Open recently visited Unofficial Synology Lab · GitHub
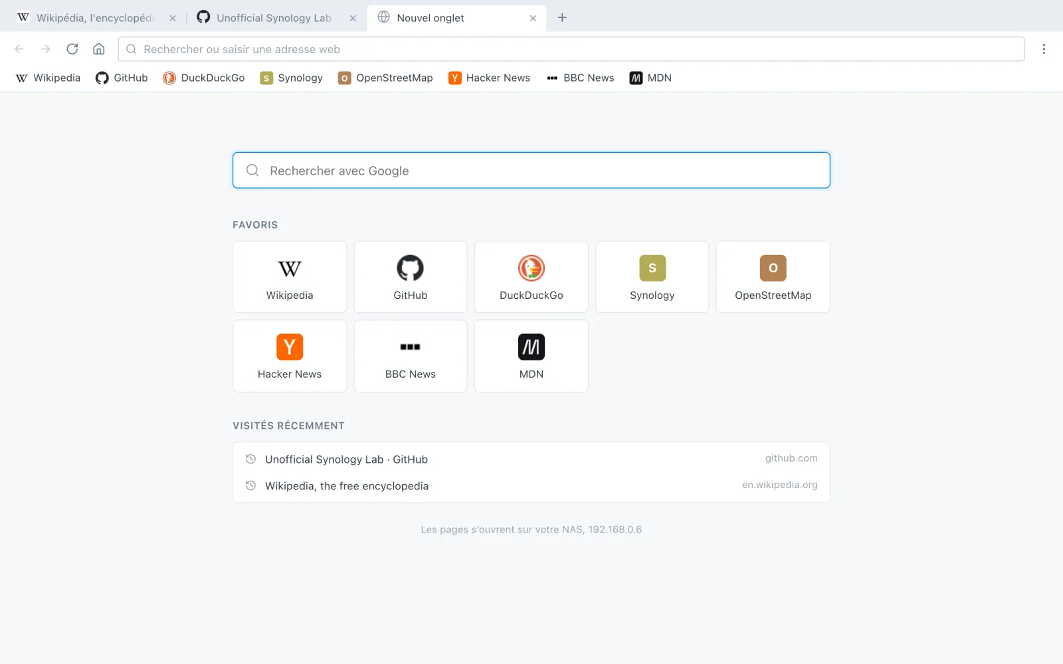The image size is (1063, 664). click(x=531, y=459)
